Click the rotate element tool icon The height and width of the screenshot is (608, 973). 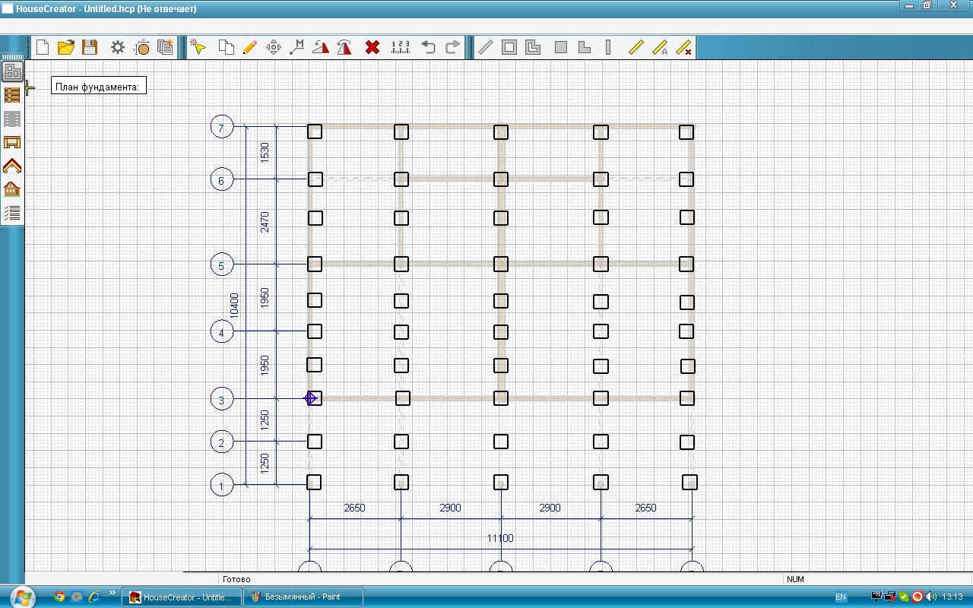pyautogui.click(x=321, y=47)
